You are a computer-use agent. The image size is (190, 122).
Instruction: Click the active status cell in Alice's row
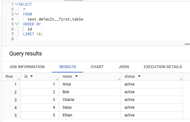pyautogui.click(x=152, y=84)
